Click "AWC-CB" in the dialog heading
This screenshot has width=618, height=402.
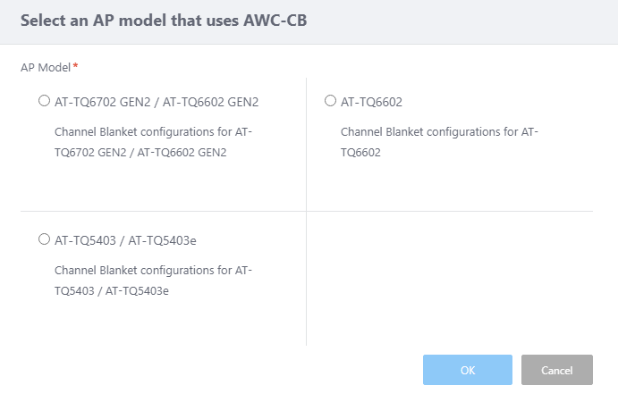[x=272, y=21]
